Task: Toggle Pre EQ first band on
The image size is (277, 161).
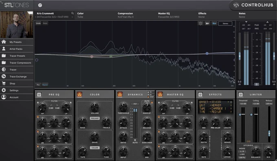Action: pos(38,117)
